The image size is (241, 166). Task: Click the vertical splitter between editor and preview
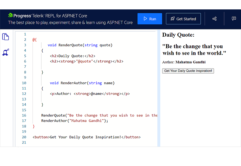159,88
